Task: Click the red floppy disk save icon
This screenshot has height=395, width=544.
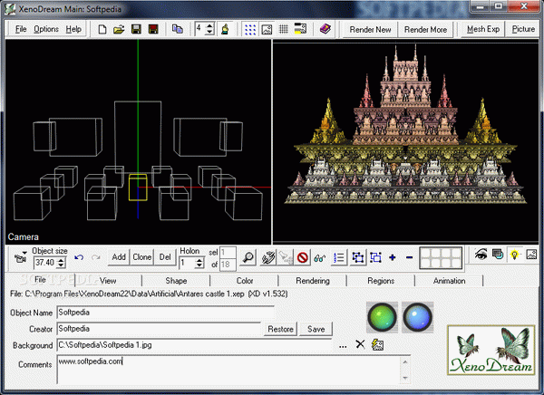Action: click(153, 30)
